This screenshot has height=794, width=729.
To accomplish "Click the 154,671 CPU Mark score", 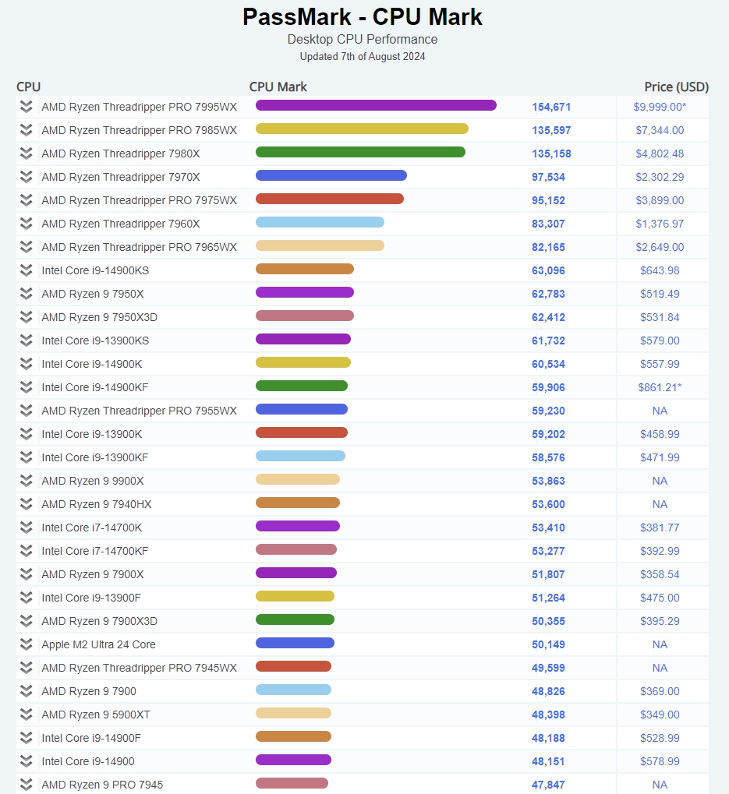I will (551, 107).
